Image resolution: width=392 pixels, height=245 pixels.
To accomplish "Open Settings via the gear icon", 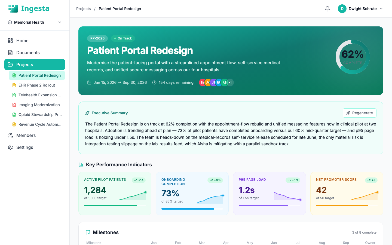I will [x=10, y=147].
